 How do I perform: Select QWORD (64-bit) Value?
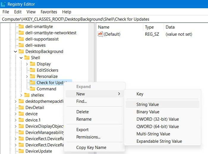[162, 127]
